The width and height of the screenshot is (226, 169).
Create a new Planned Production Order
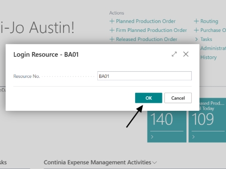click(x=145, y=21)
